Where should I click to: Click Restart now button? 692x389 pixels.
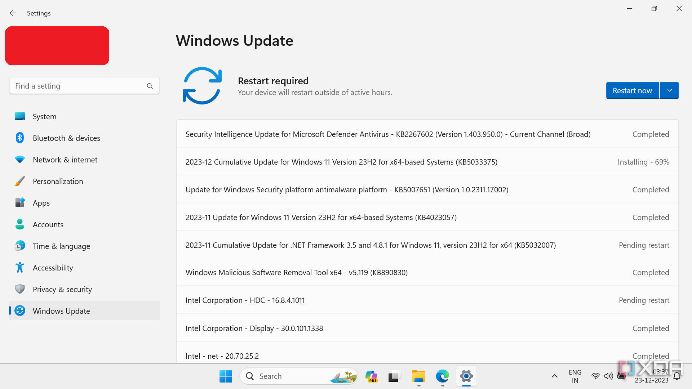click(633, 90)
